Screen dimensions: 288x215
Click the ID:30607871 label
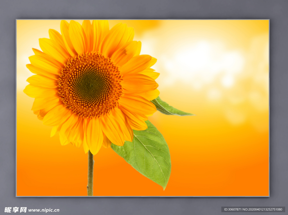pyautogui.click(x=232, y=209)
